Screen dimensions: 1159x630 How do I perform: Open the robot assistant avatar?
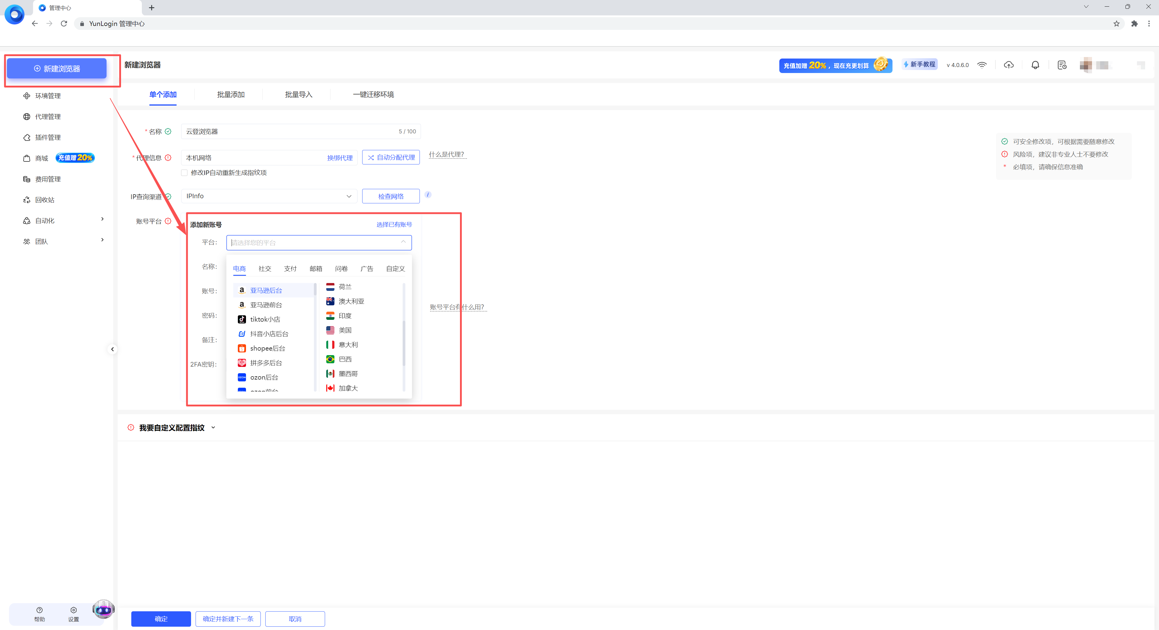coord(104,609)
